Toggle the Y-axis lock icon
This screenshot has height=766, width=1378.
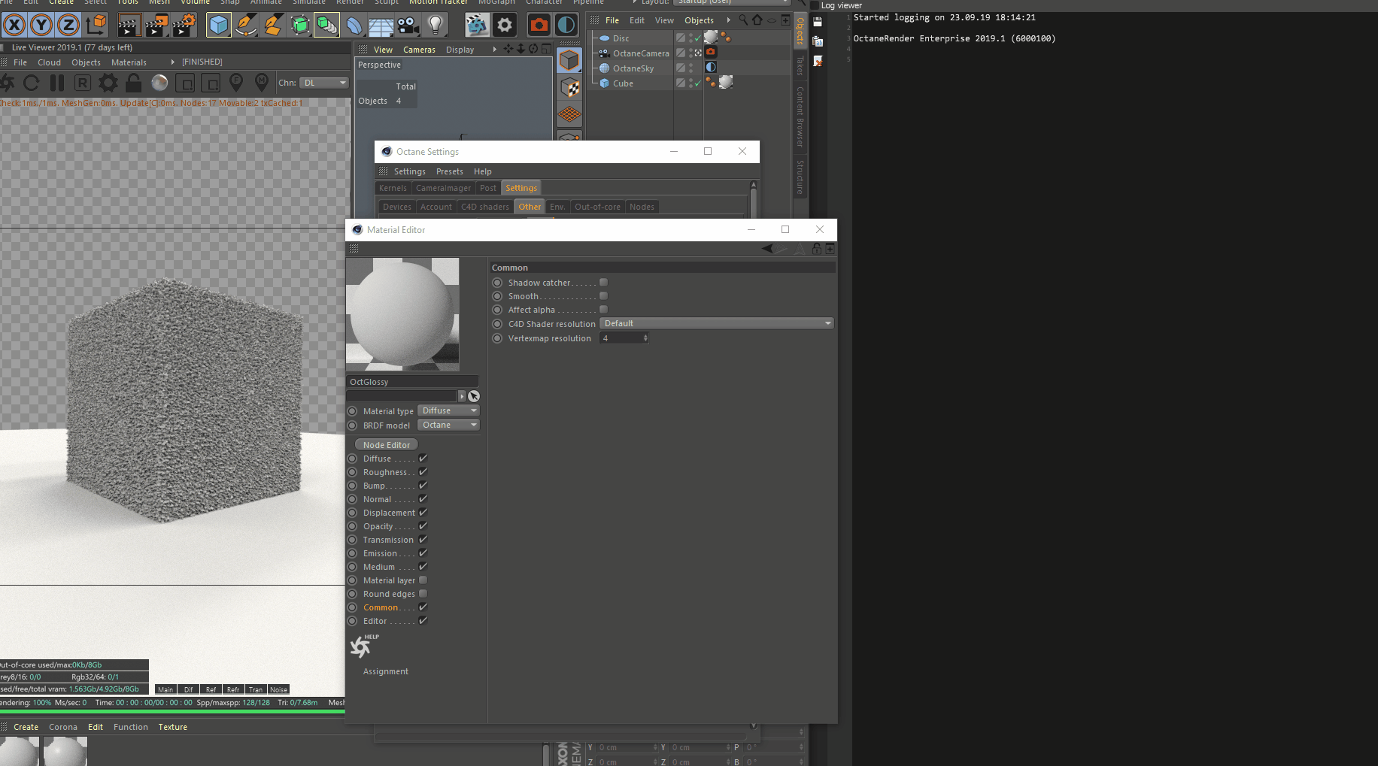click(41, 25)
